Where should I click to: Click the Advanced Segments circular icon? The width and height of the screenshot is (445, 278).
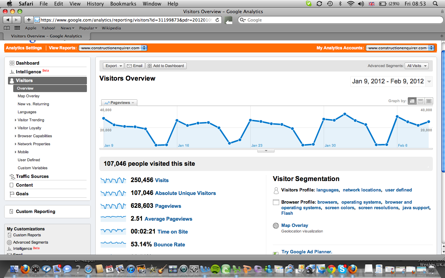pos(9,243)
